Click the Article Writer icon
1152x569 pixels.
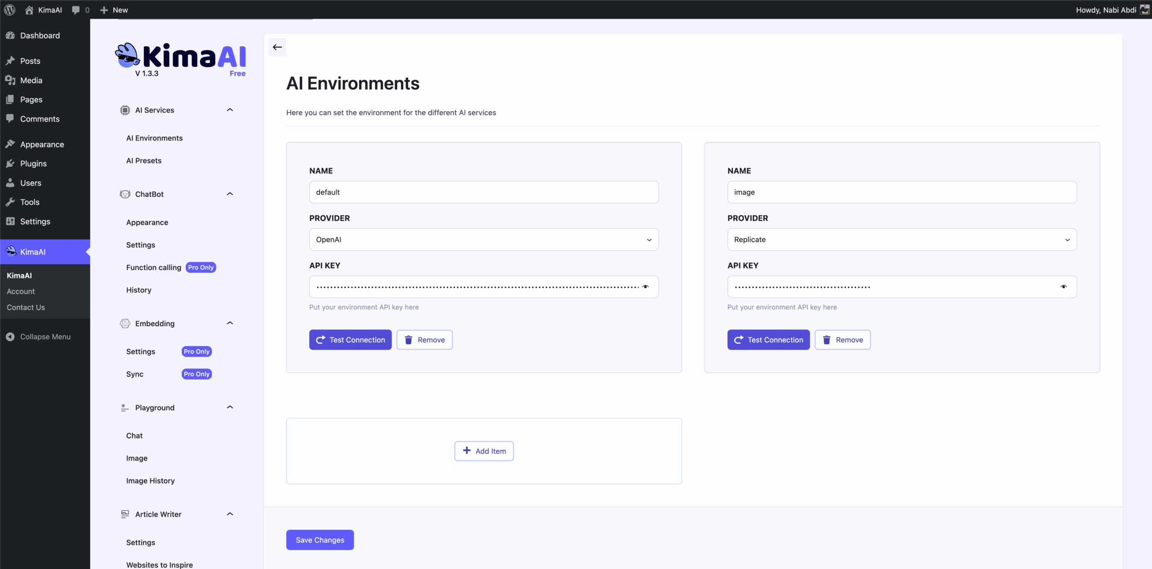pyautogui.click(x=124, y=514)
